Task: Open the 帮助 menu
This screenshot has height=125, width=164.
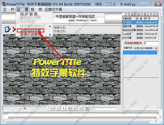Action: (x=36, y=9)
